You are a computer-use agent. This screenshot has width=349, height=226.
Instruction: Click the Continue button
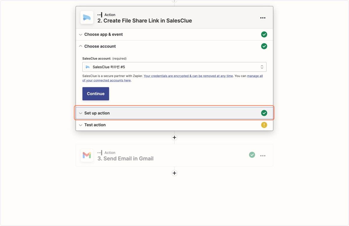(96, 94)
